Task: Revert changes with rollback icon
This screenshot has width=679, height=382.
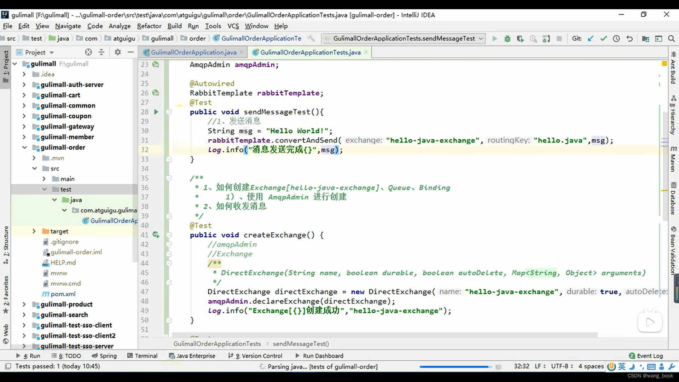Action: 629,39
